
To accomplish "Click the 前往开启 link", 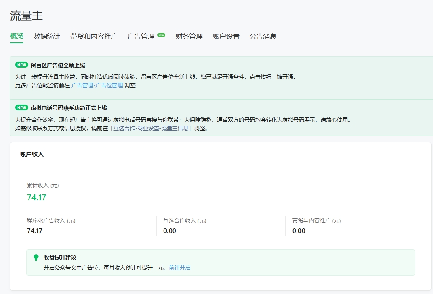I will (x=180, y=268).
